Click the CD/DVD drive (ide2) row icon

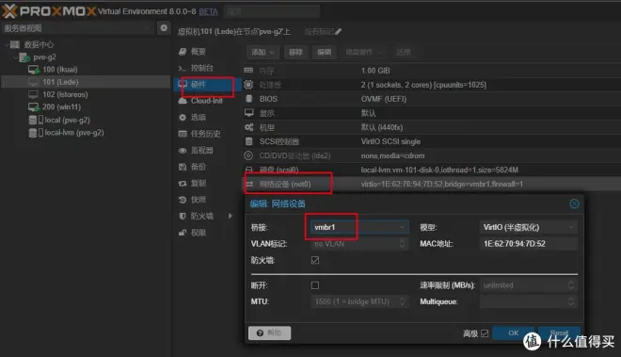pos(248,155)
